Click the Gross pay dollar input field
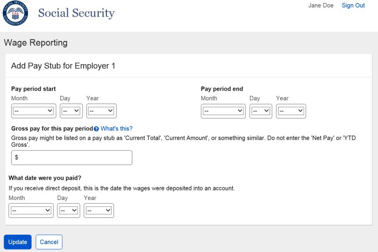 72,158
